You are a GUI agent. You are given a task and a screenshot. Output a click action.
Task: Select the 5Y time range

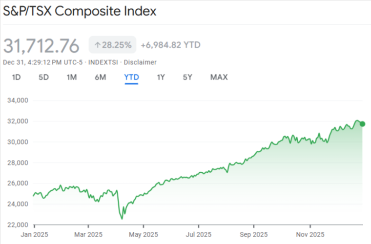(x=188, y=77)
